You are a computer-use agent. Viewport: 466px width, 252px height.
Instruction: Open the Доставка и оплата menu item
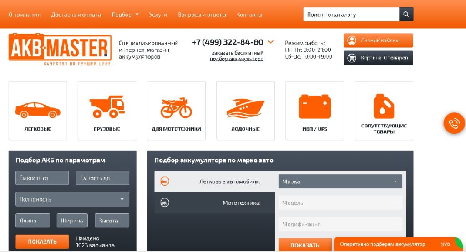coord(76,15)
